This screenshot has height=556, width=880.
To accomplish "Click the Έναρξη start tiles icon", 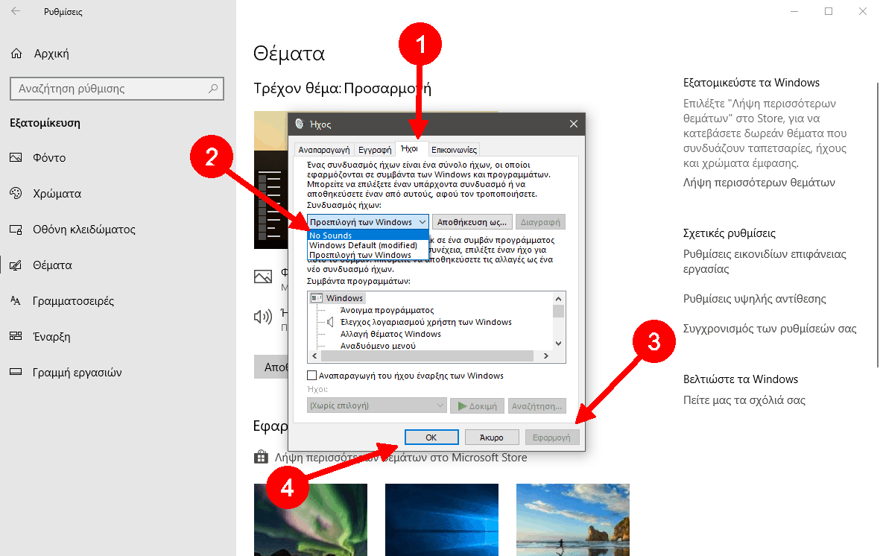I will pyautogui.click(x=16, y=337).
